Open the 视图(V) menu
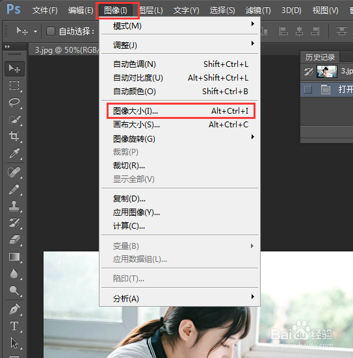Screen dimensions: 353x358 [x=325, y=10]
